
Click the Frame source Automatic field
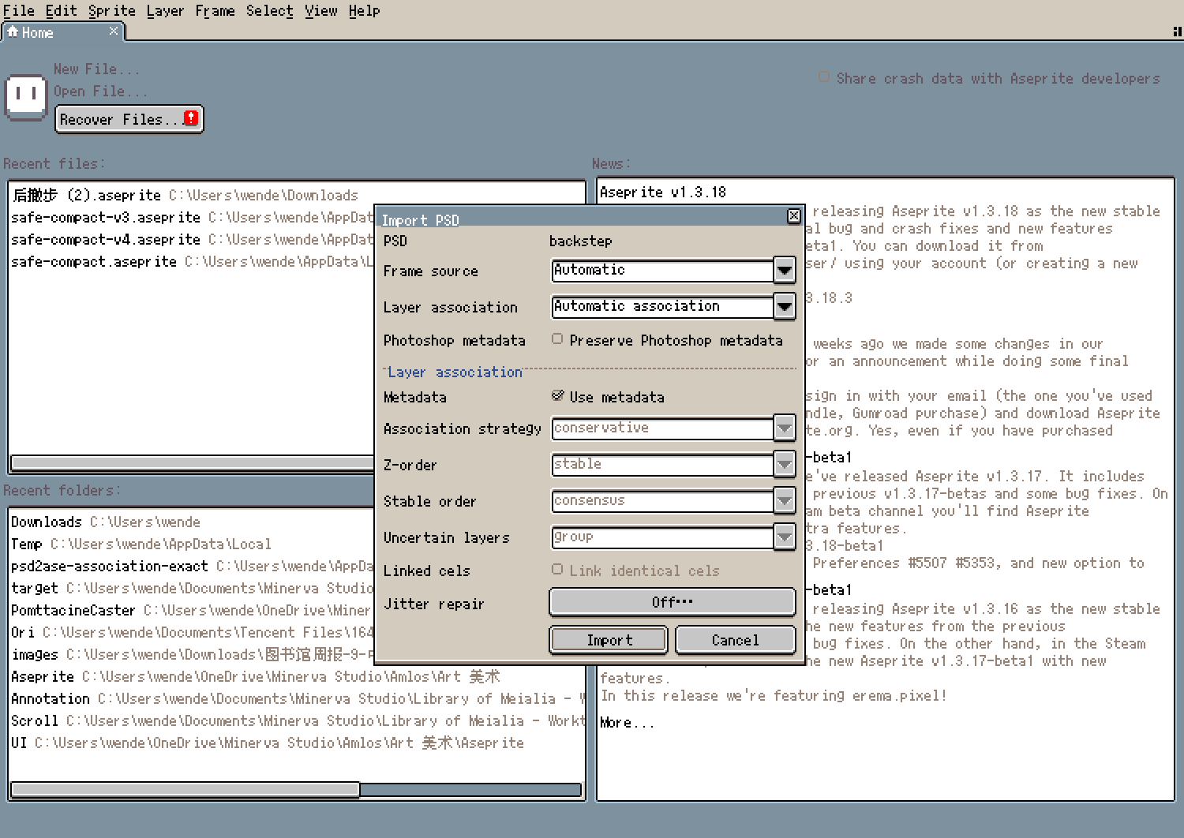662,270
